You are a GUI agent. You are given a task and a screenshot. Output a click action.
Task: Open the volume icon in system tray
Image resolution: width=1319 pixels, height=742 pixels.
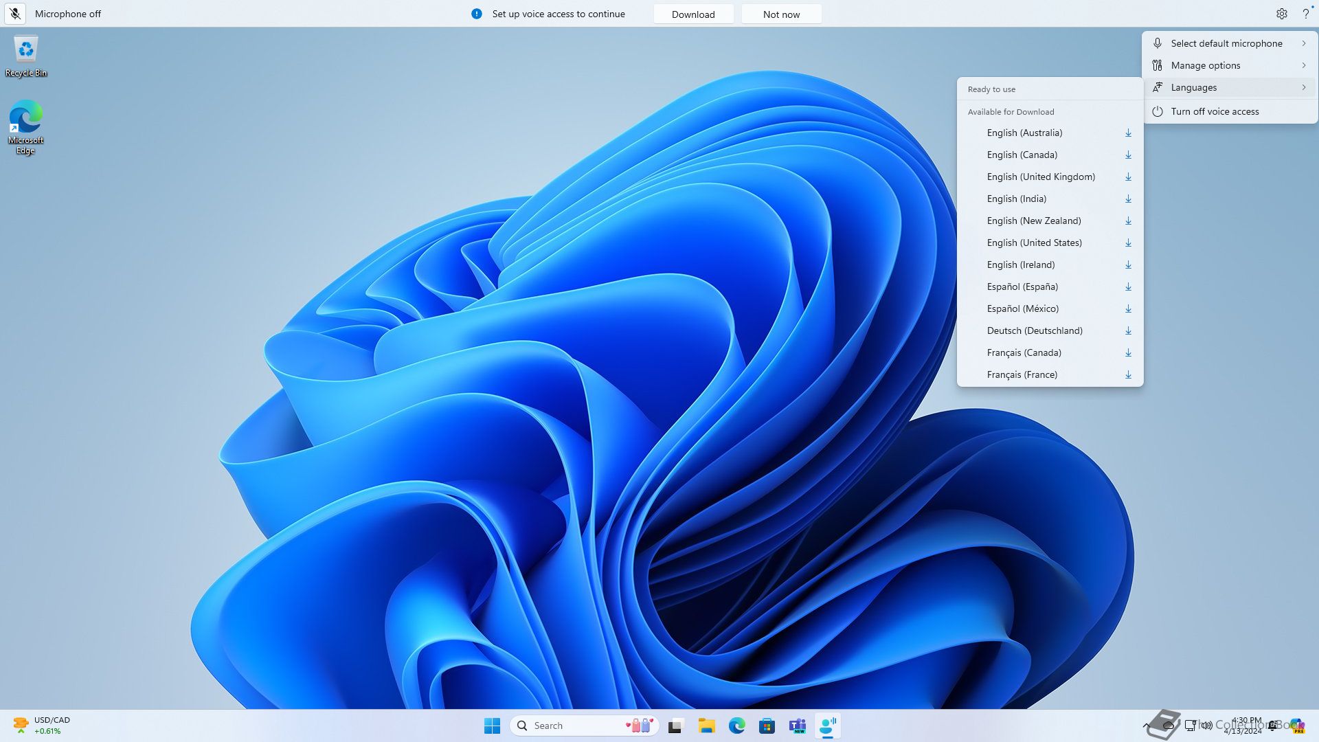pyautogui.click(x=1206, y=726)
